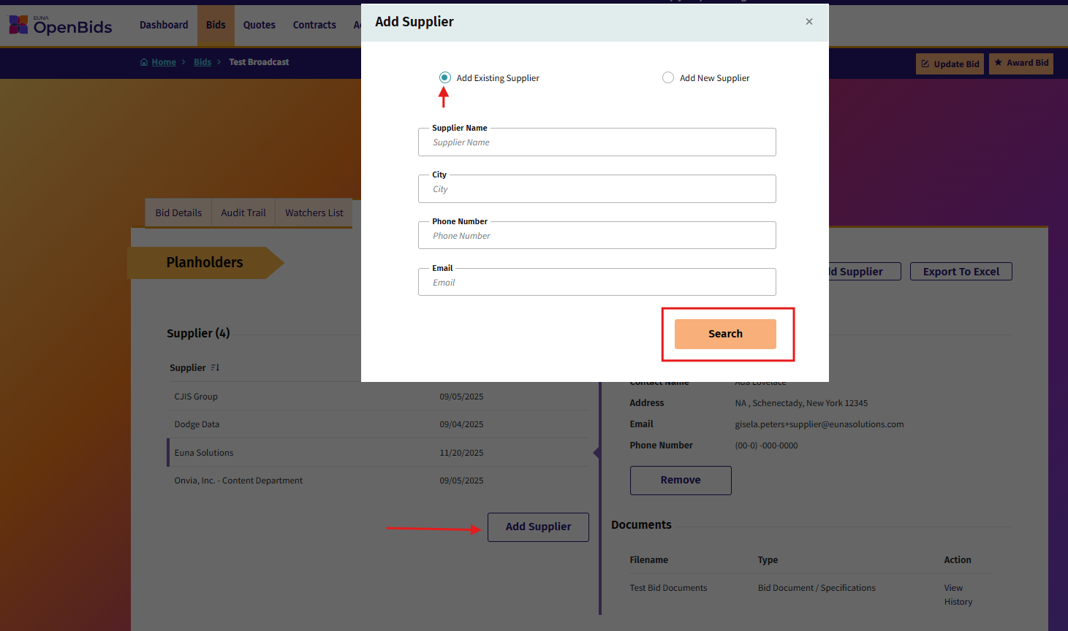Switch to the Watchers List tab

click(314, 213)
